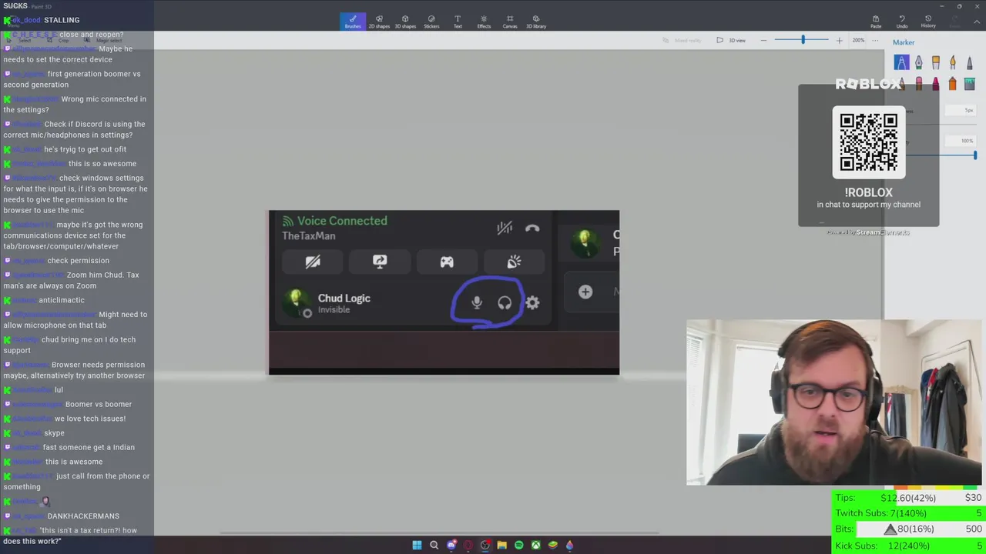This screenshot has height=554, width=986.
Task: Click the Discord disconnect call icon
Action: pyautogui.click(x=532, y=228)
